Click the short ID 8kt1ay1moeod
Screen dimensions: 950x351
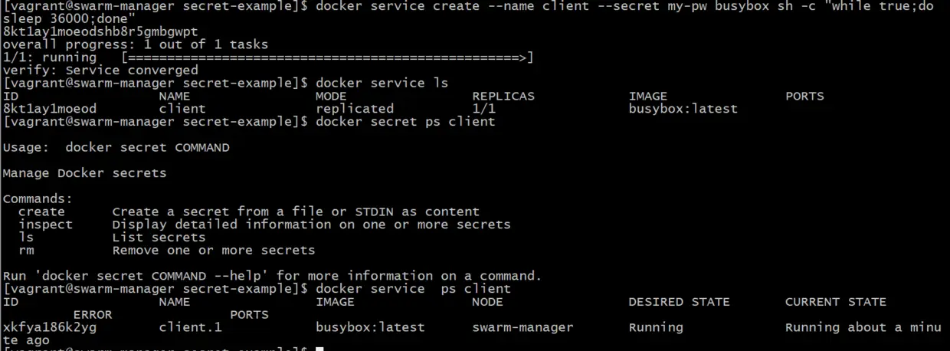point(50,109)
